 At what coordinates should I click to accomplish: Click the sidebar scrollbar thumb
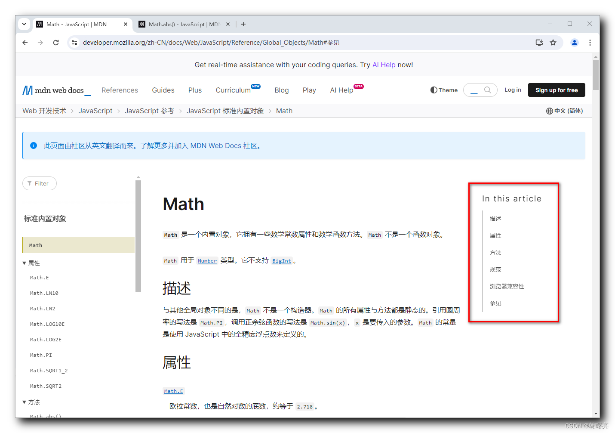pyautogui.click(x=138, y=236)
